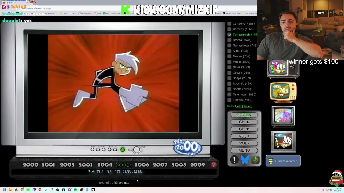Open the Bluesky butterfly icon on the remote
This screenshot has width=344, height=193.
(245, 160)
